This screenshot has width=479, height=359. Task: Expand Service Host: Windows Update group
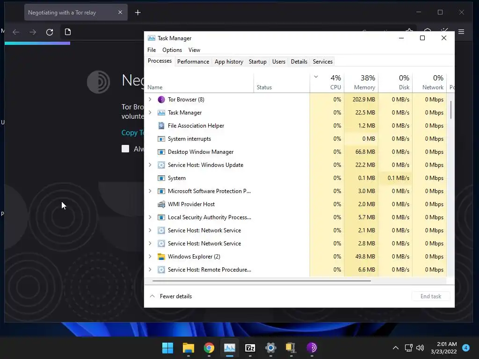[150, 165]
